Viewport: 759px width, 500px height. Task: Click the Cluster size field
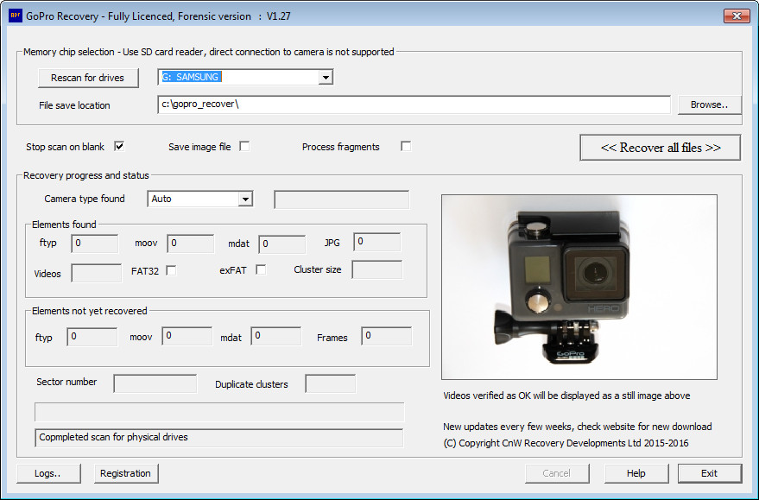[376, 269]
